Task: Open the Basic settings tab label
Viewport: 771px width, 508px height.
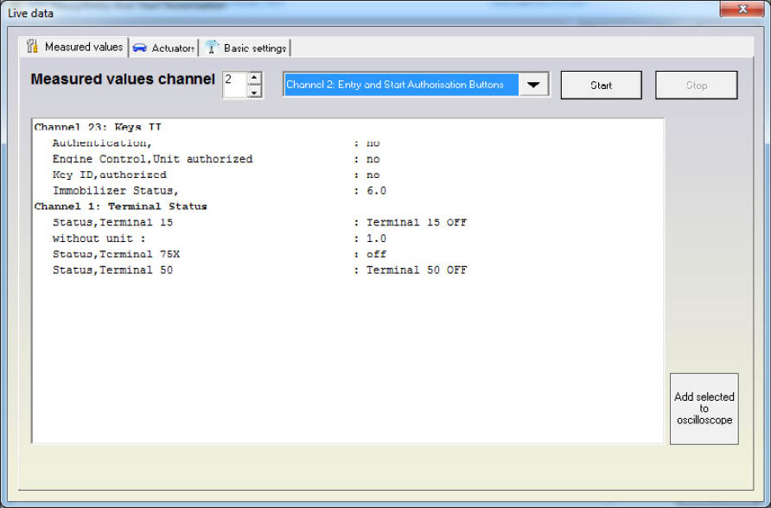Action: (254, 48)
